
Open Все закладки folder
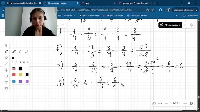(x=190, y=16)
